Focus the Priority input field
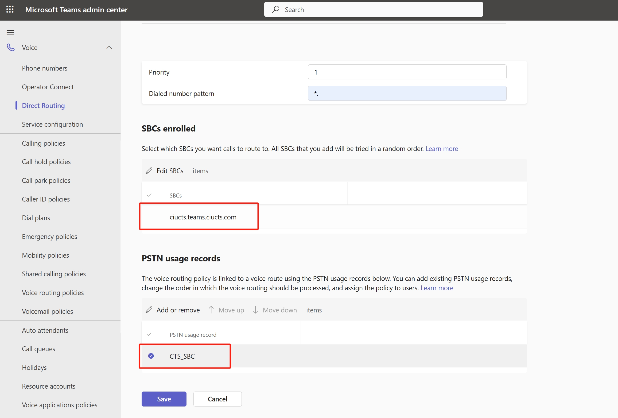Screen dimensions: 618x418 (407, 72)
